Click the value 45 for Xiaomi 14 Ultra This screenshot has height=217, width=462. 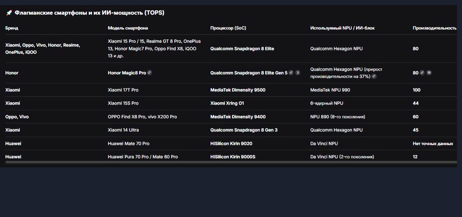[415, 130]
